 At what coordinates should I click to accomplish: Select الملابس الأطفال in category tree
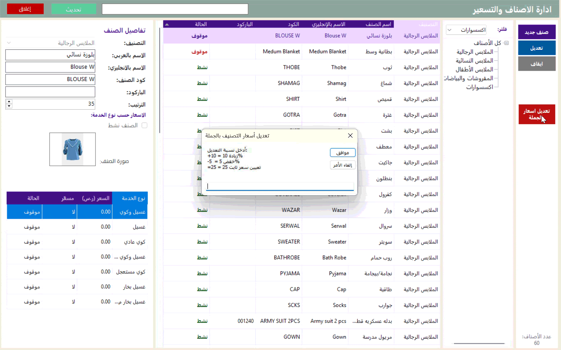474,69
